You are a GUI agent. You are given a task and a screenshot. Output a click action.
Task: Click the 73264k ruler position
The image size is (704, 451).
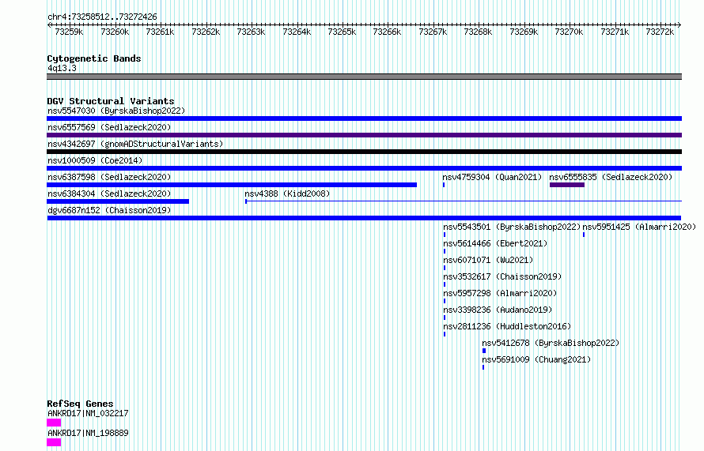pyautogui.click(x=297, y=32)
